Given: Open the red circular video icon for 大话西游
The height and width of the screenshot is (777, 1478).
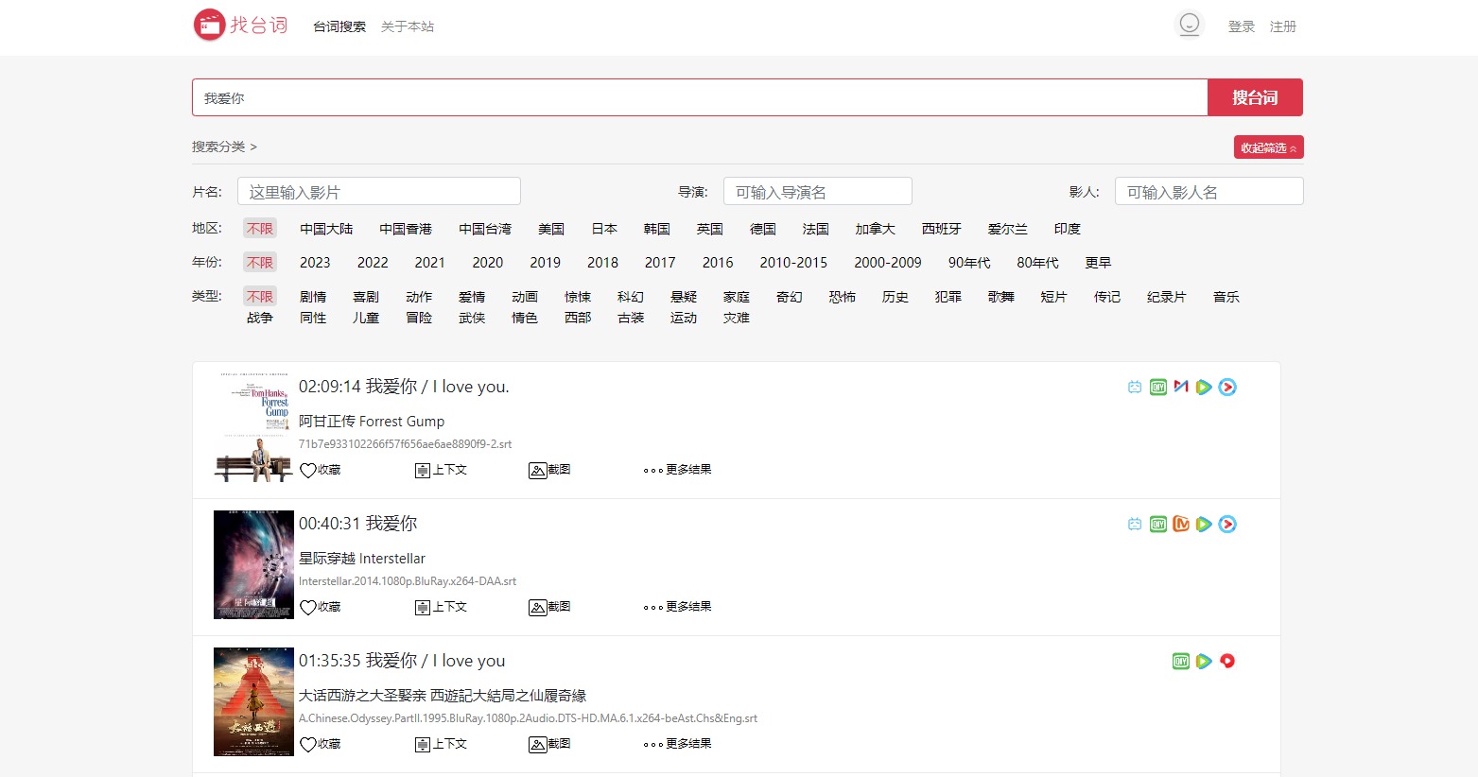Looking at the screenshot, I should (x=1227, y=661).
